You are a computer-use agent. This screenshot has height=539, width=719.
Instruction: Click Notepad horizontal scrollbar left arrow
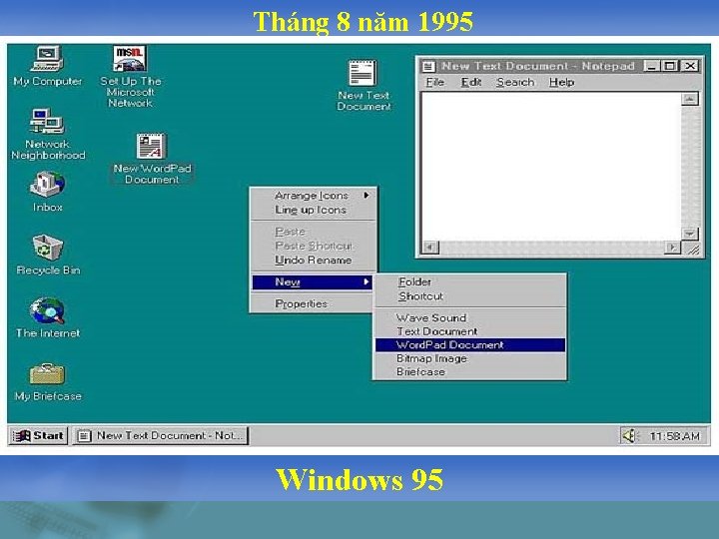tap(430, 248)
